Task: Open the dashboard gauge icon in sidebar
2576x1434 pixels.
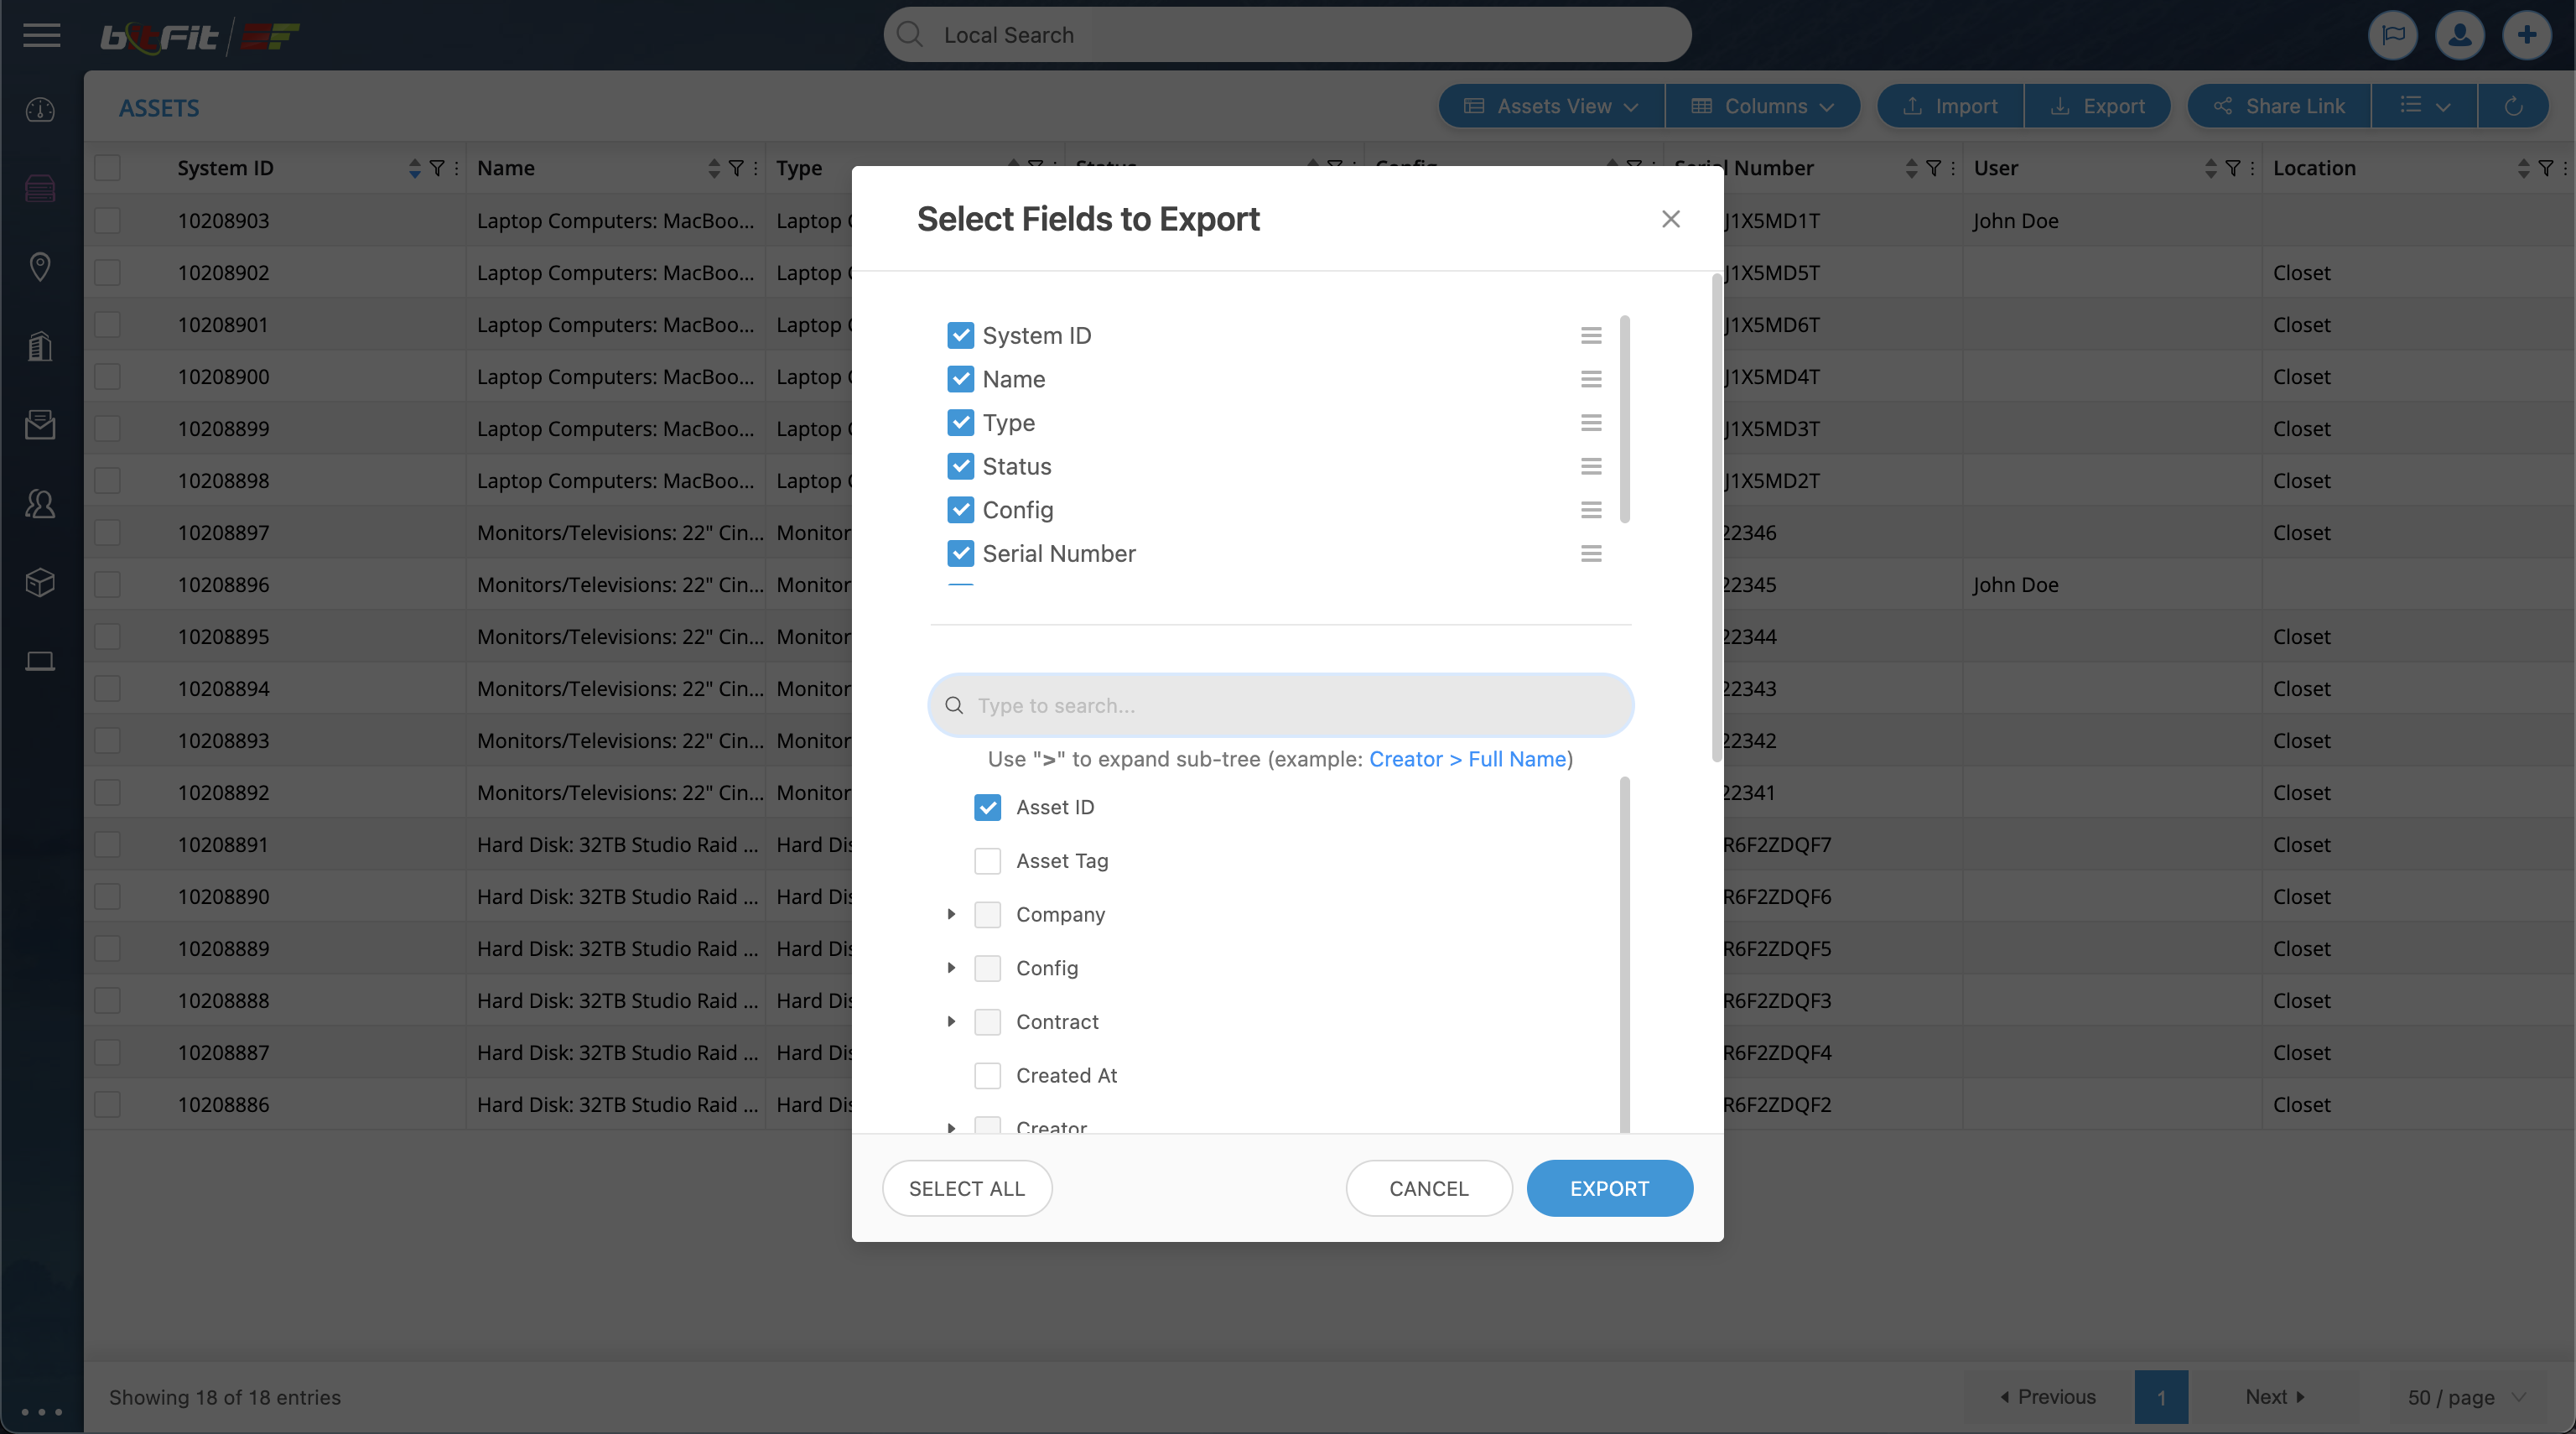Action: click(x=39, y=110)
